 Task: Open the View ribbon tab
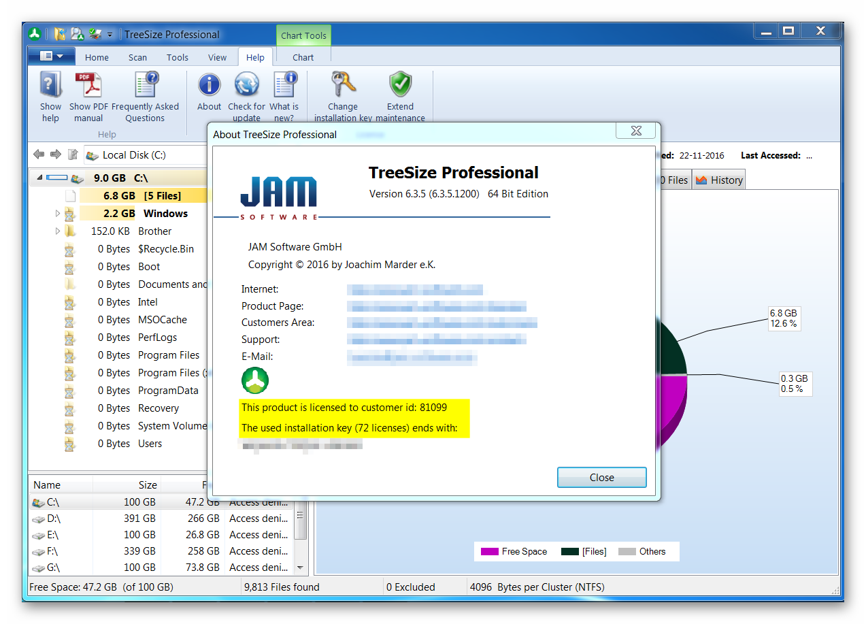(x=218, y=57)
